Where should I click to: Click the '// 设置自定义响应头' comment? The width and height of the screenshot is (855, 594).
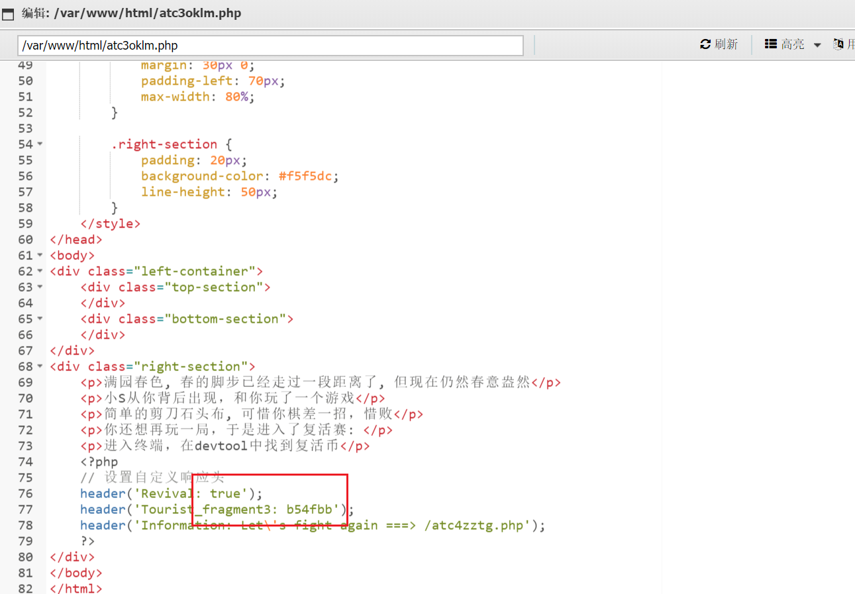tap(152, 478)
